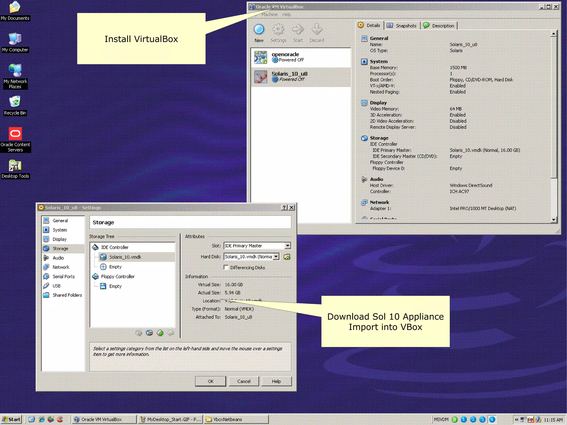Click the OK button in Settings

click(x=210, y=381)
